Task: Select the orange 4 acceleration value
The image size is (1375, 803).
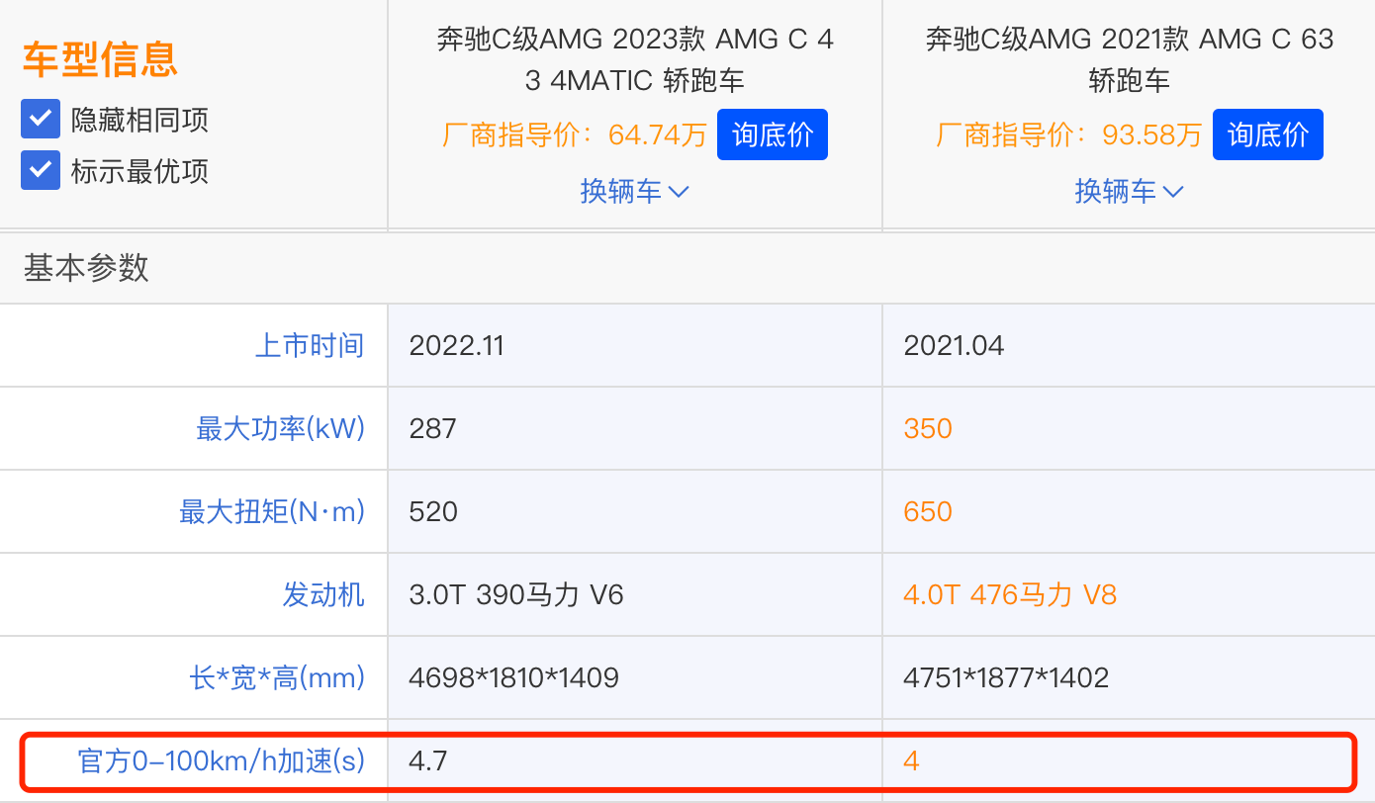Action: (911, 760)
